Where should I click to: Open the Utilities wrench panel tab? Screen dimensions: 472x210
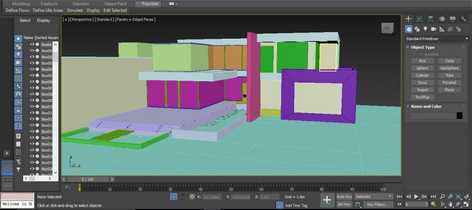pos(463,19)
